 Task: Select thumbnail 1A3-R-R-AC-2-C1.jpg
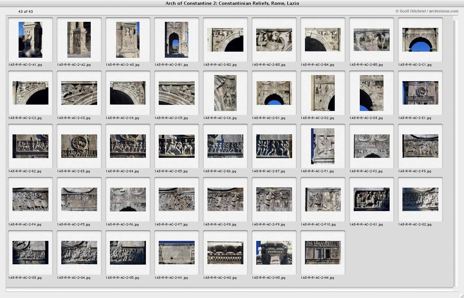pos(420,40)
